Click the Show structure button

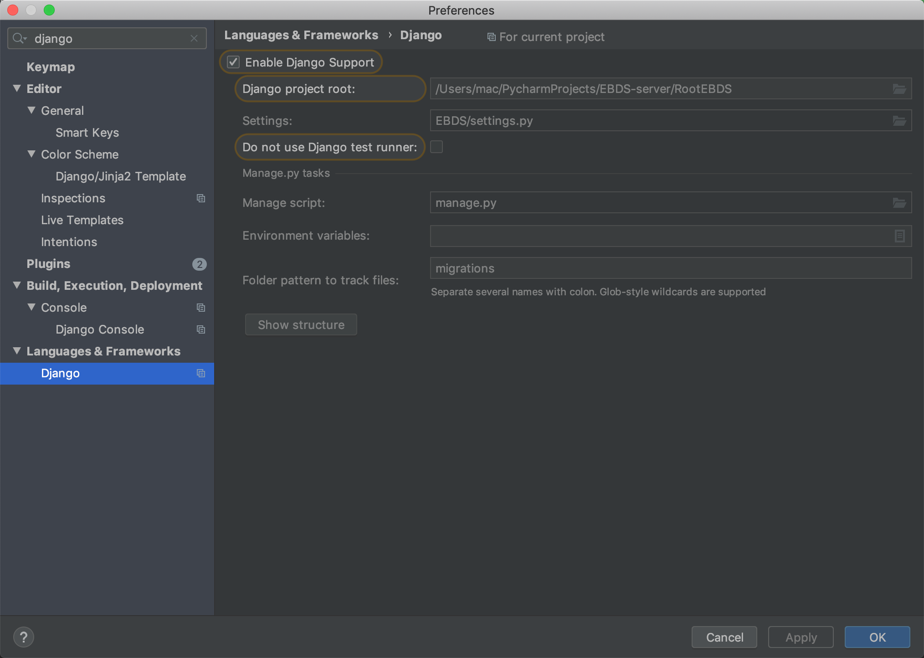pyautogui.click(x=301, y=324)
